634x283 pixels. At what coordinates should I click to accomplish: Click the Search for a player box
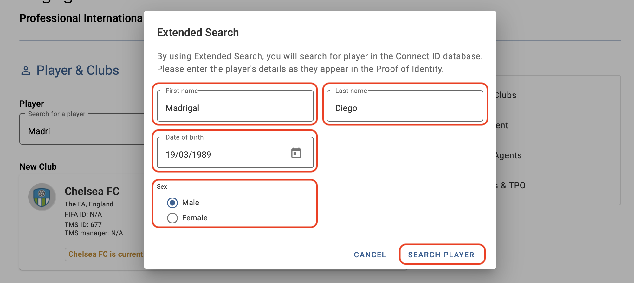[82, 129]
